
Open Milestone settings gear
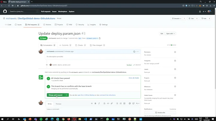pos(175,87)
